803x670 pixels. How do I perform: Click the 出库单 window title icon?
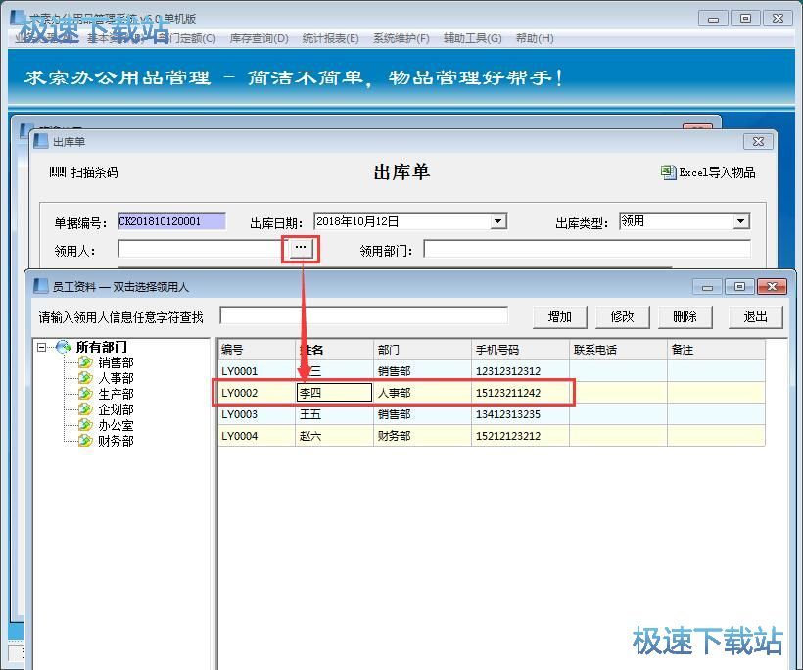pos(40,141)
